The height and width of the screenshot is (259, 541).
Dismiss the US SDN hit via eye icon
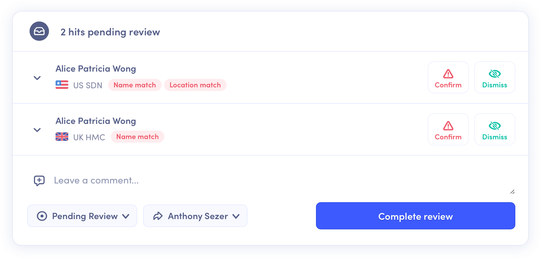coord(495,74)
